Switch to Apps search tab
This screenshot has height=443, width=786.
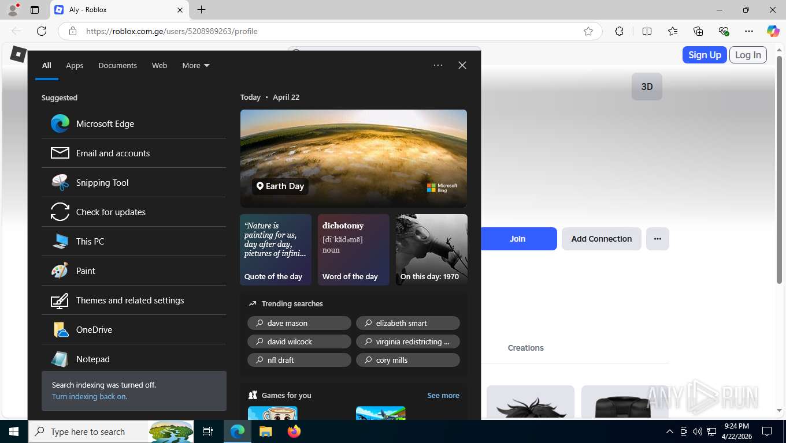click(75, 65)
